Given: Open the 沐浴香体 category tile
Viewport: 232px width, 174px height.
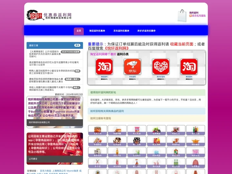Looking at the screenshot, I should coord(117,163).
